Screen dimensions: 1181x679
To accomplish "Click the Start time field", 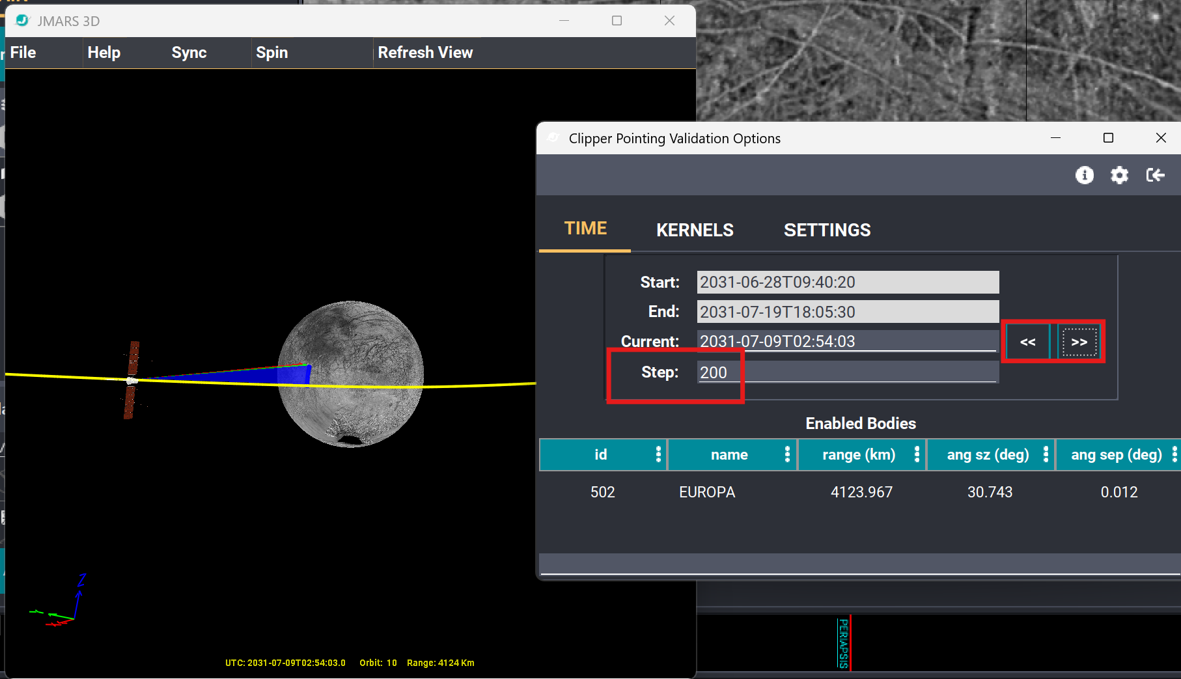I will click(x=848, y=282).
